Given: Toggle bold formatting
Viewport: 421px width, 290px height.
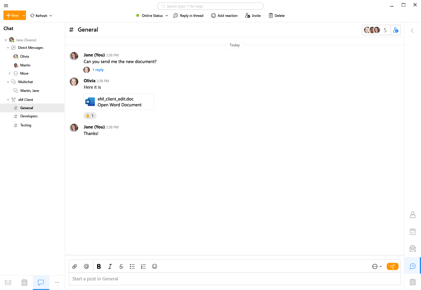Looking at the screenshot, I should pos(99,266).
